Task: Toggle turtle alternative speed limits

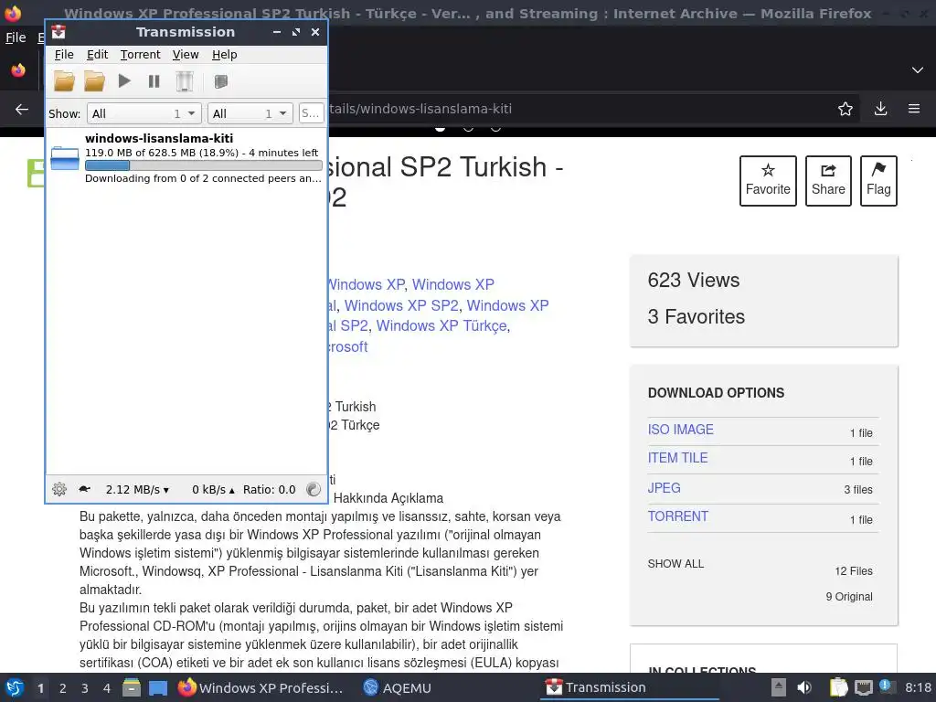Action: pos(84,490)
